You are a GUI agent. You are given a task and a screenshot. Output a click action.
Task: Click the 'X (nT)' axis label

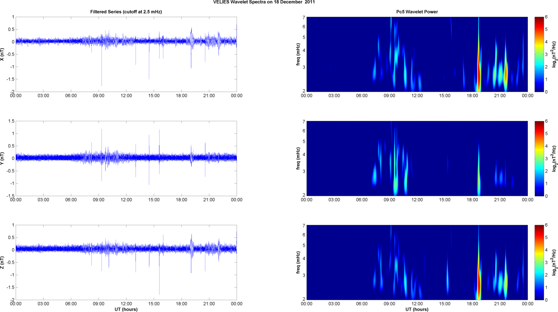point(2,54)
